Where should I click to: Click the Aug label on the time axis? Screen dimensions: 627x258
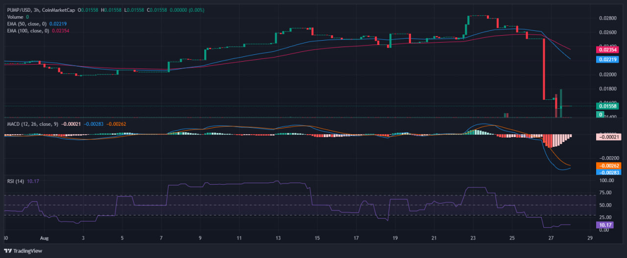click(44, 238)
